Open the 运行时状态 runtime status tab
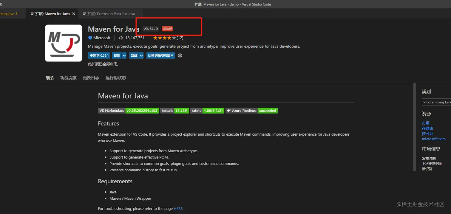This screenshot has width=451, height=214. (x=116, y=78)
